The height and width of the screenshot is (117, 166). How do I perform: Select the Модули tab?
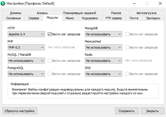52,18
